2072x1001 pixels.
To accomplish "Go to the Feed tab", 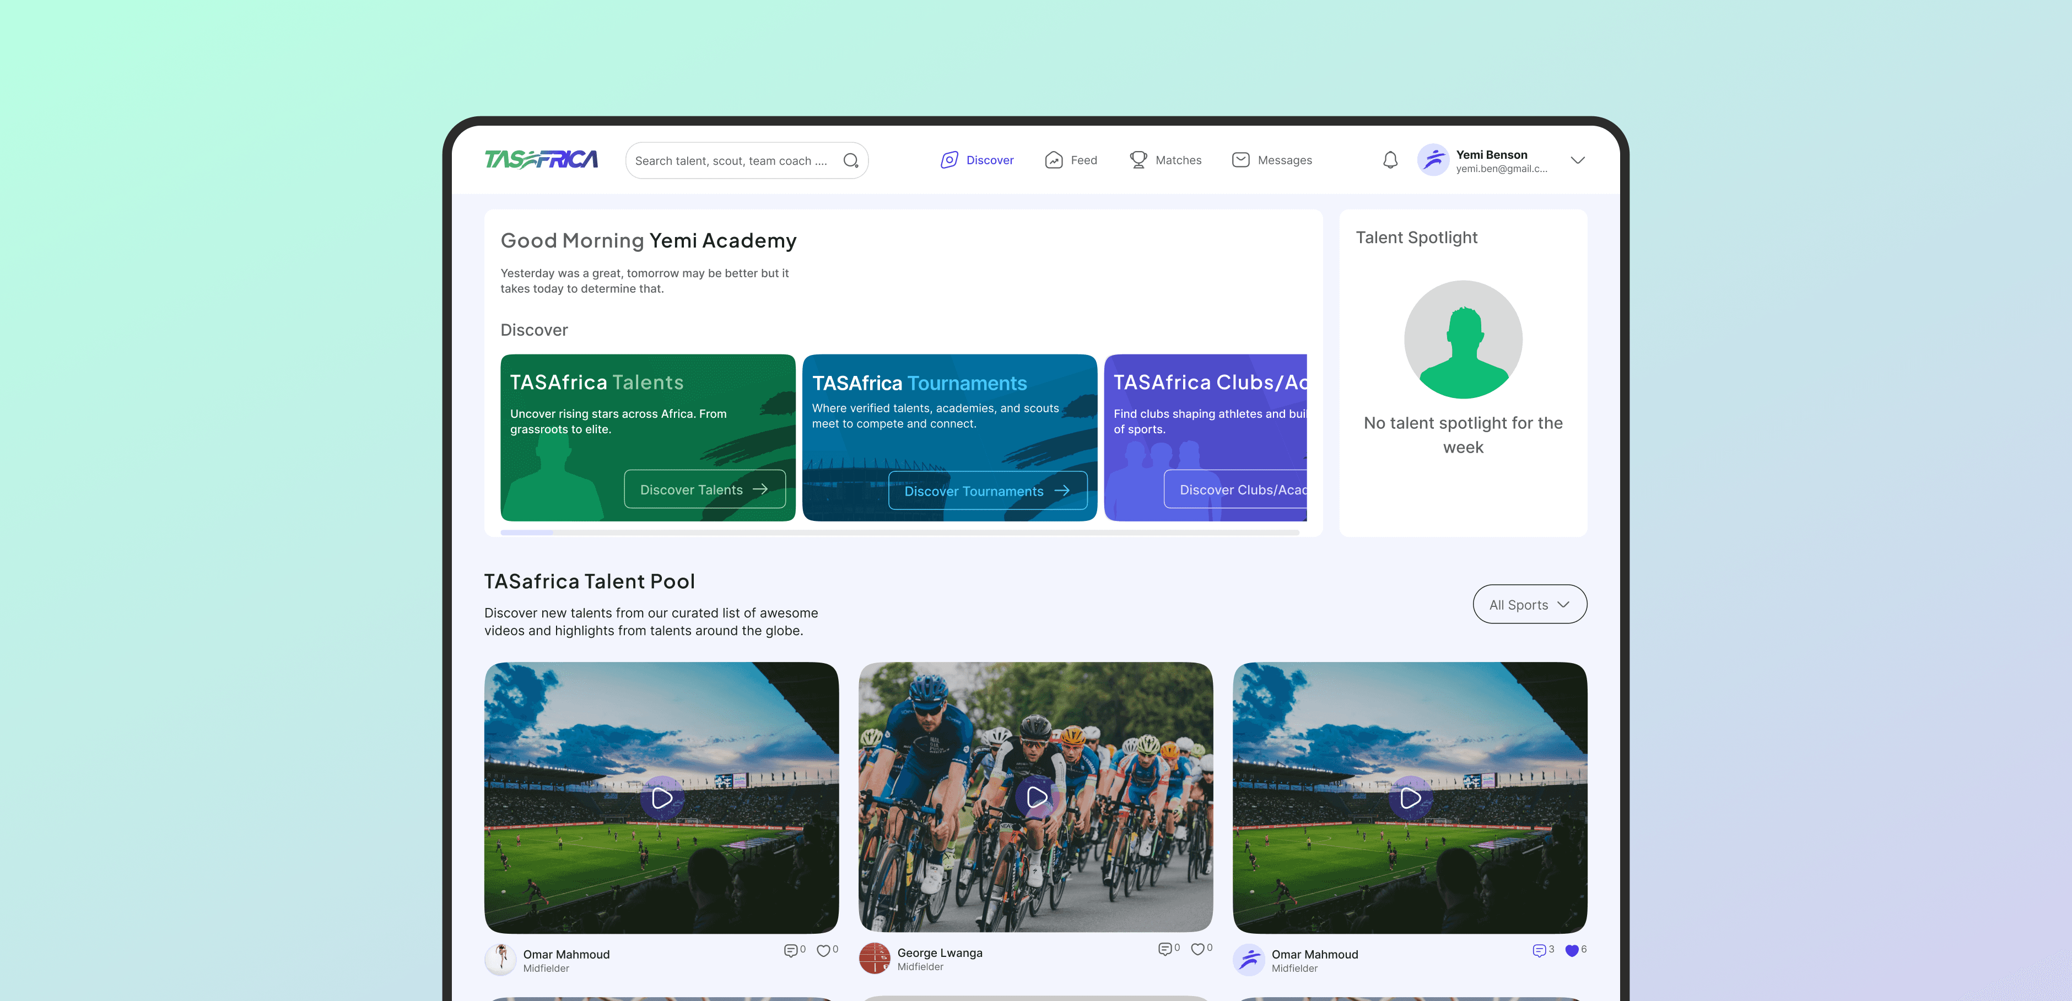I will pos(1071,160).
